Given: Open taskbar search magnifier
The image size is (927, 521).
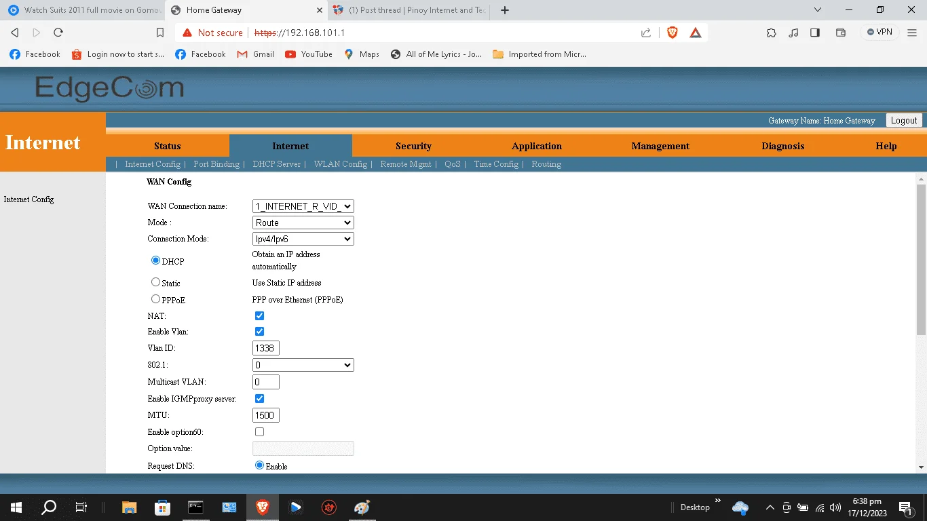Looking at the screenshot, I should 49,507.
